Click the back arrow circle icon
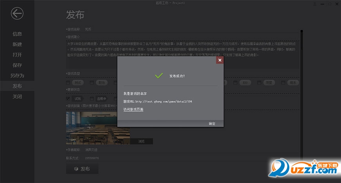 coord(17,14)
